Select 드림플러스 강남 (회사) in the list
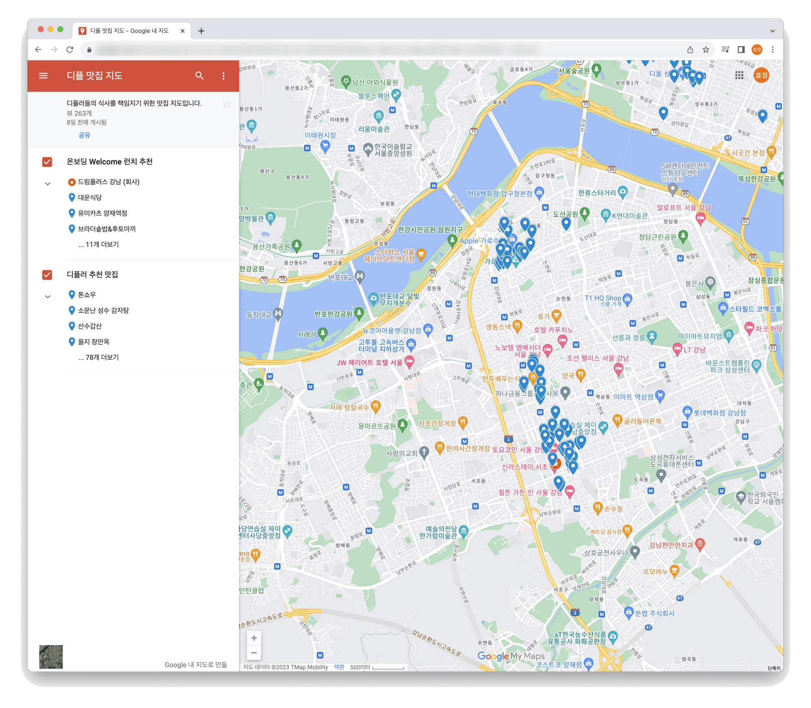811x708 pixels. point(109,182)
